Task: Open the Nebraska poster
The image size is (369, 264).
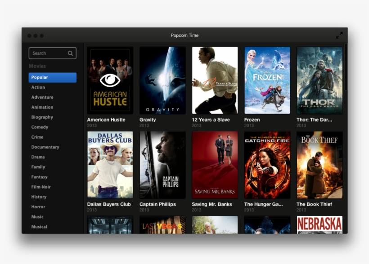Action: (x=319, y=225)
